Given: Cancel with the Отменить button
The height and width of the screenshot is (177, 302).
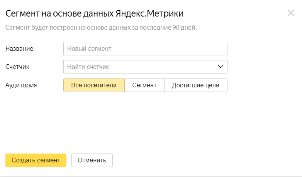Looking at the screenshot, I should (x=92, y=160).
